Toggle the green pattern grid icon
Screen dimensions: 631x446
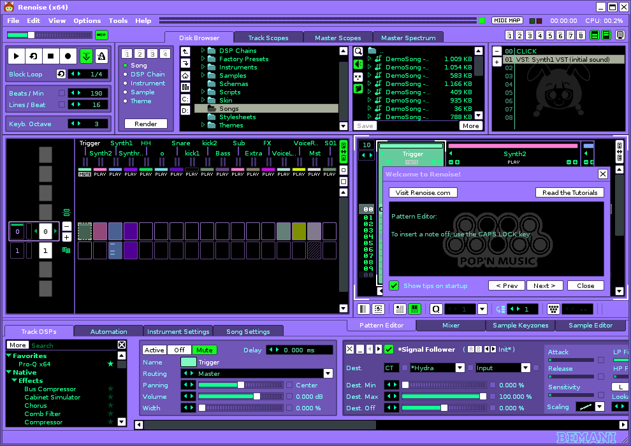pyautogui.click(x=414, y=309)
